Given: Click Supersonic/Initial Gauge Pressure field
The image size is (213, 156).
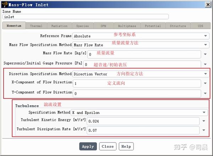Looking at the screenshot, I should (x=142, y=64).
